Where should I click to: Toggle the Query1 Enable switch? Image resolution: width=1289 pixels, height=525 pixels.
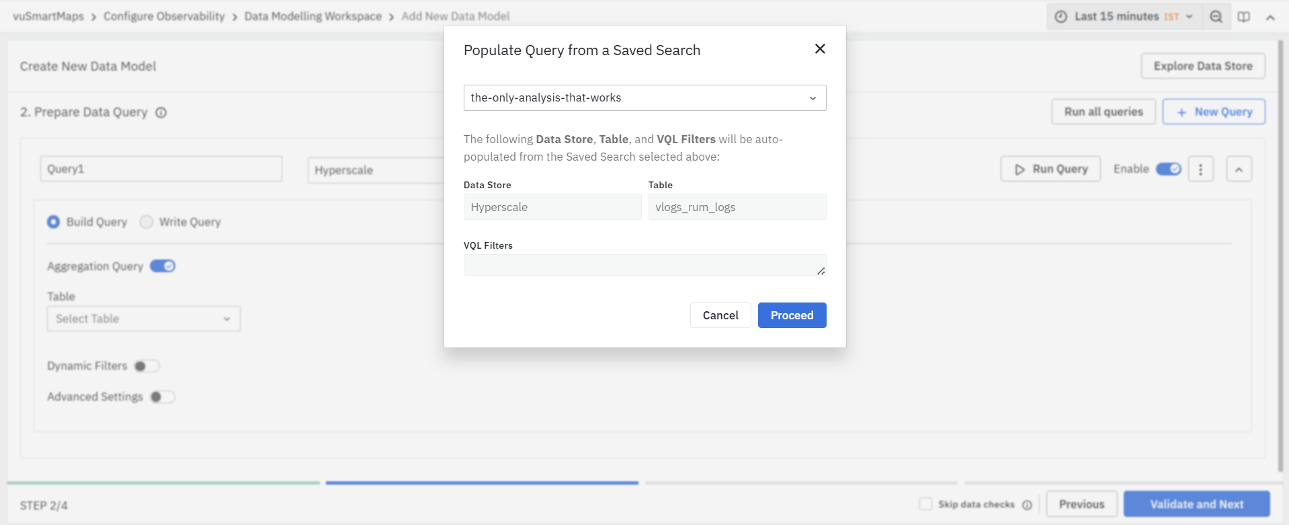tap(1168, 169)
